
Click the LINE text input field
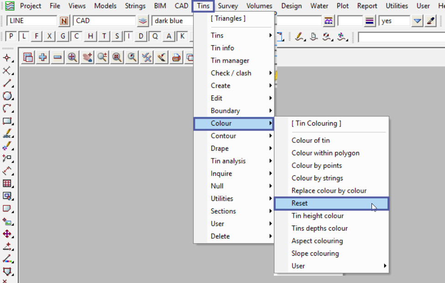pos(31,21)
